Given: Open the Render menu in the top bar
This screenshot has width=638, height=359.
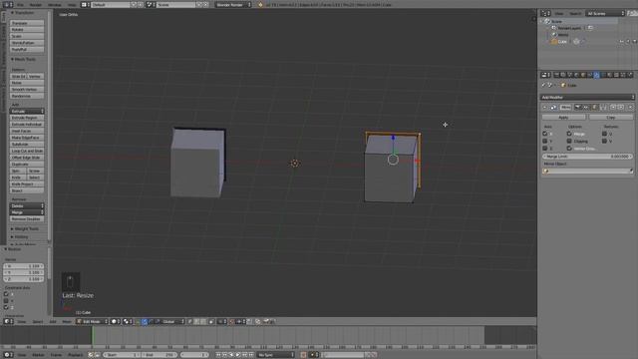Looking at the screenshot, I should [x=36, y=4].
